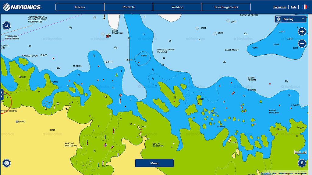Open the Téléchargements tab

(226, 7)
